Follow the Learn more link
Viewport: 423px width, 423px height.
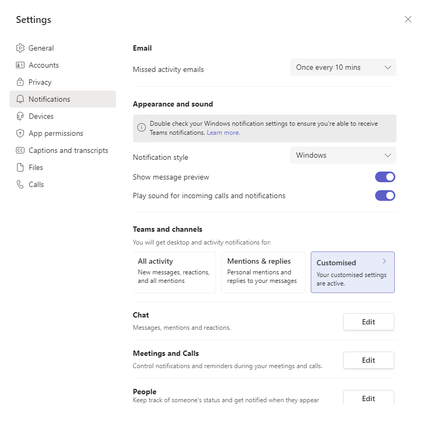click(x=223, y=133)
